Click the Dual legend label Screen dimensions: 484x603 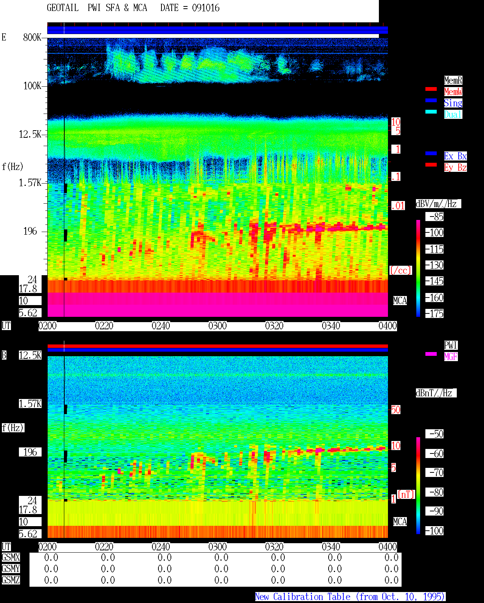click(x=453, y=114)
